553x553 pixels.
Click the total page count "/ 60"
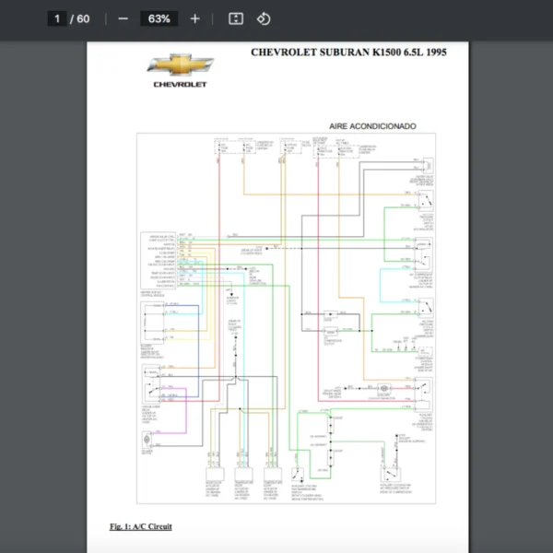(x=80, y=18)
